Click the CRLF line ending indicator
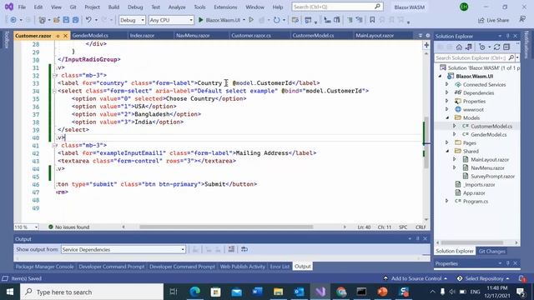Image resolution: width=534 pixels, height=300 pixels. click(421, 227)
